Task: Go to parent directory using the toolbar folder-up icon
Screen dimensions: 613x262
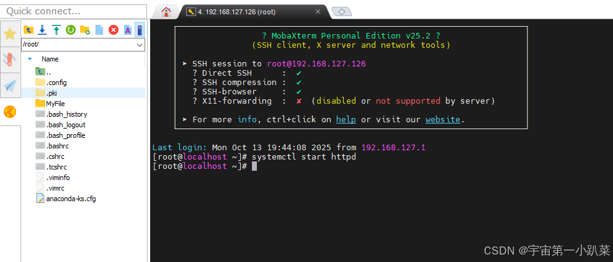Action: (28, 29)
